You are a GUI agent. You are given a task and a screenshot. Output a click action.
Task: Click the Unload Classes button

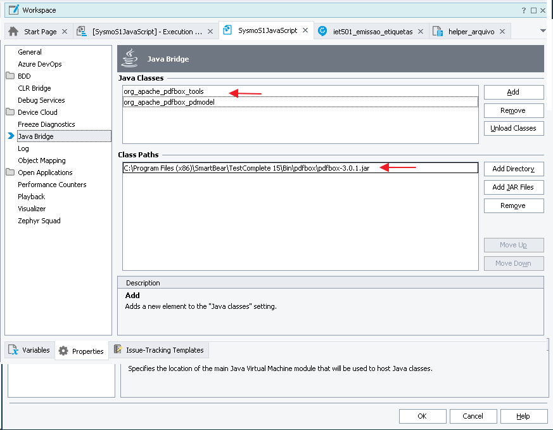[x=513, y=128]
